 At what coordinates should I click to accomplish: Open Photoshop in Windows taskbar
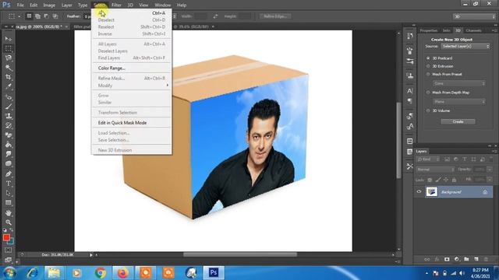point(214,272)
